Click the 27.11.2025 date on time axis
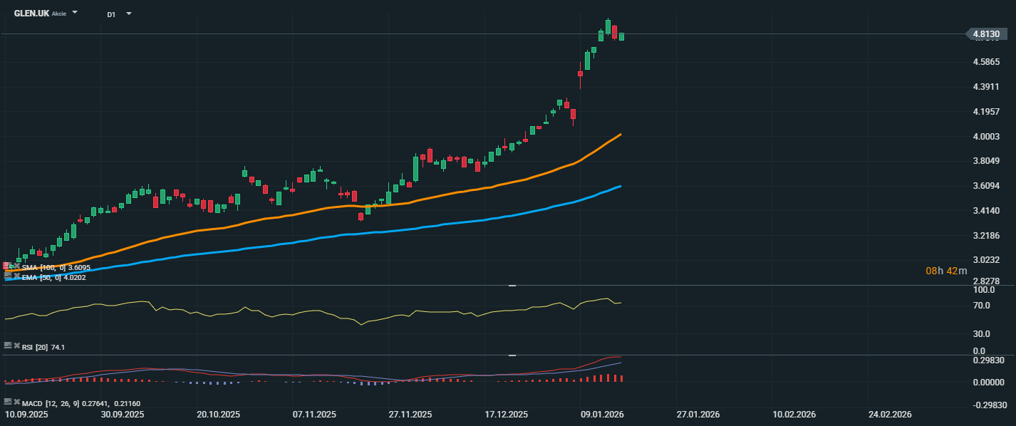 point(410,414)
